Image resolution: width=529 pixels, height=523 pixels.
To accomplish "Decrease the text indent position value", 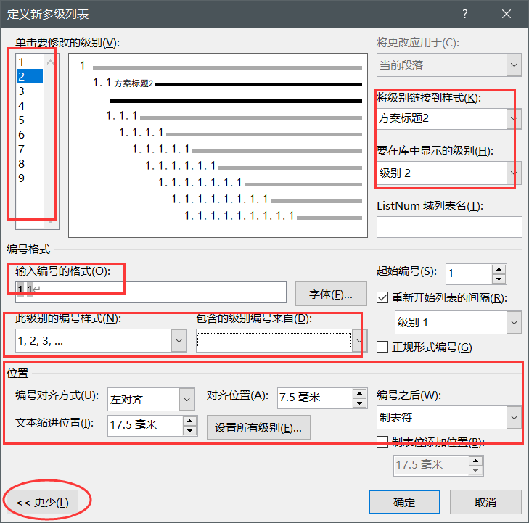I will [x=190, y=430].
